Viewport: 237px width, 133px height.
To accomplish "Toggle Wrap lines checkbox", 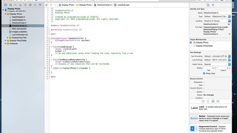I will tap(204, 74).
